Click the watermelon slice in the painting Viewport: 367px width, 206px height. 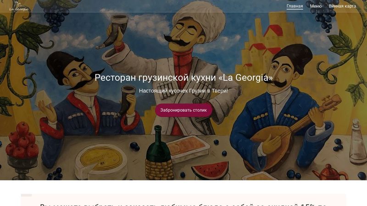coord(210,170)
